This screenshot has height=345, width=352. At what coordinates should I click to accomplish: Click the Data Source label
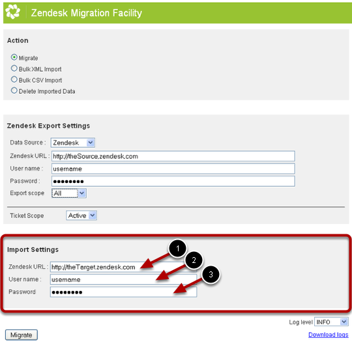pos(28,143)
